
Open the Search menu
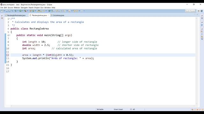point(31,8)
